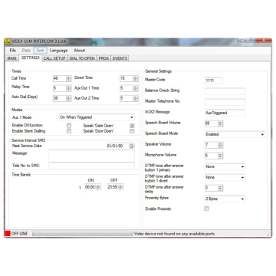Adjust the Relay Time spinner arrows
Screen dimensions: 276x276
point(68,88)
